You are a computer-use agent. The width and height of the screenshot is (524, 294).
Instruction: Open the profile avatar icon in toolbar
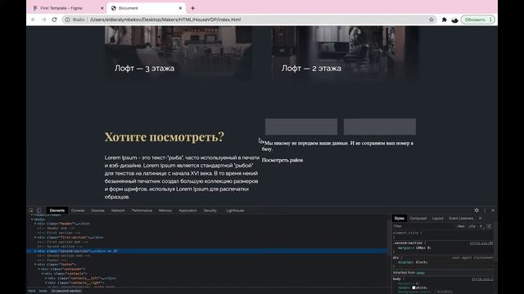click(x=454, y=20)
